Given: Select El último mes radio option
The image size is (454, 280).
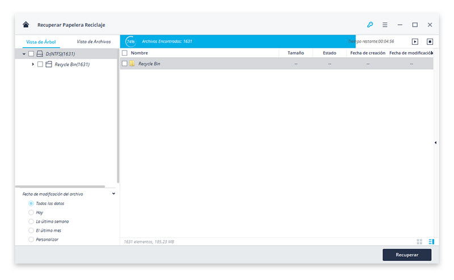Looking at the screenshot, I should point(31,231).
